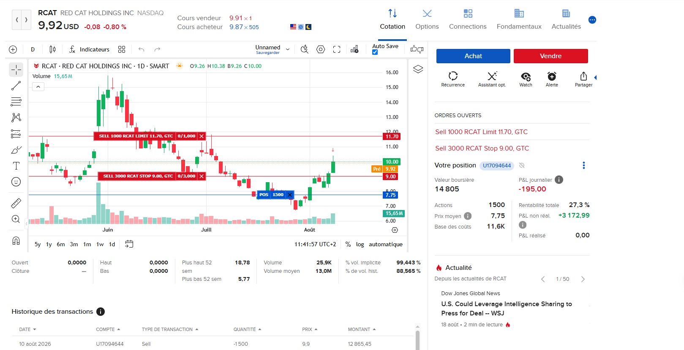Image resolution: width=684 pixels, height=350 pixels.
Task: Open the Connections tab
Action: tap(468, 20)
